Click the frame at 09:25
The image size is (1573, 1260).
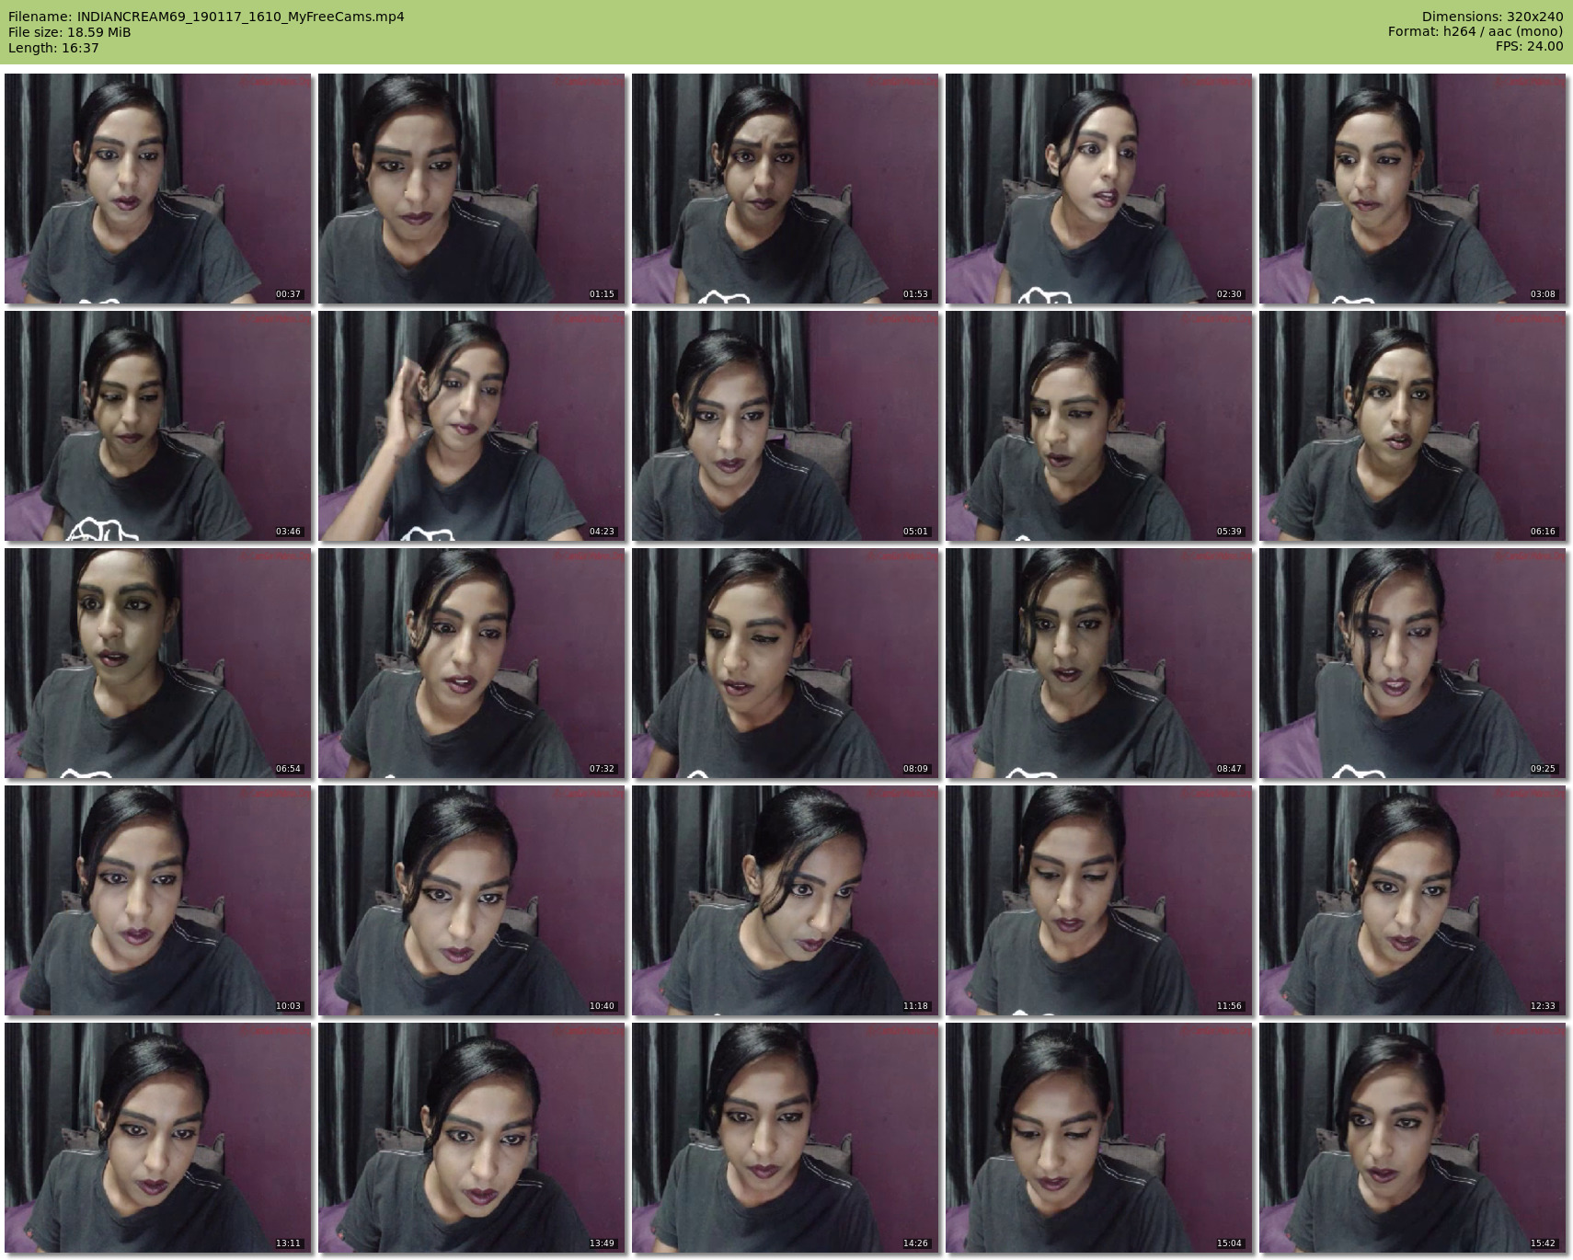[1412, 663]
